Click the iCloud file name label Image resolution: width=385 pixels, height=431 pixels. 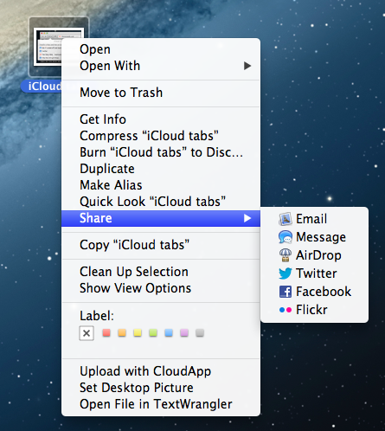click(x=42, y=87)
